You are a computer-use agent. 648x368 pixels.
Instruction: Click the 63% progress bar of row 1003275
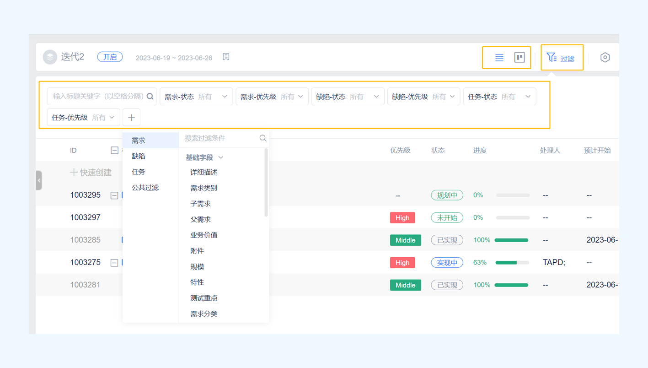pos(512,263)
